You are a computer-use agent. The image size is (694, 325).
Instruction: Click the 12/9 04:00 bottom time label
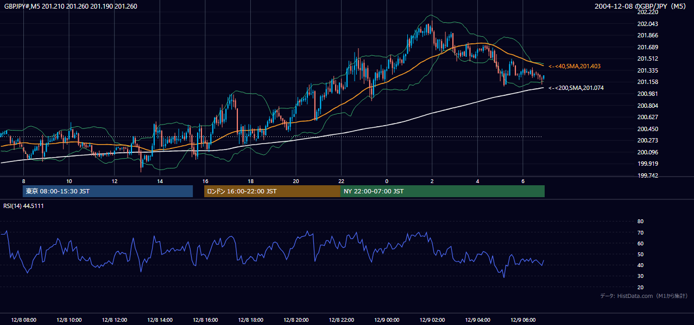point(477,320)
